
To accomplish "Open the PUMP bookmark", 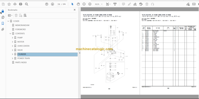I will tap(20, 38).
